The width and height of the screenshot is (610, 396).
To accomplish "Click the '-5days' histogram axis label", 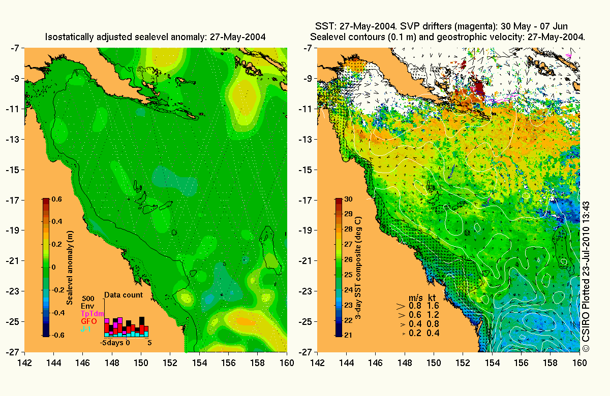I will [112, 343].
